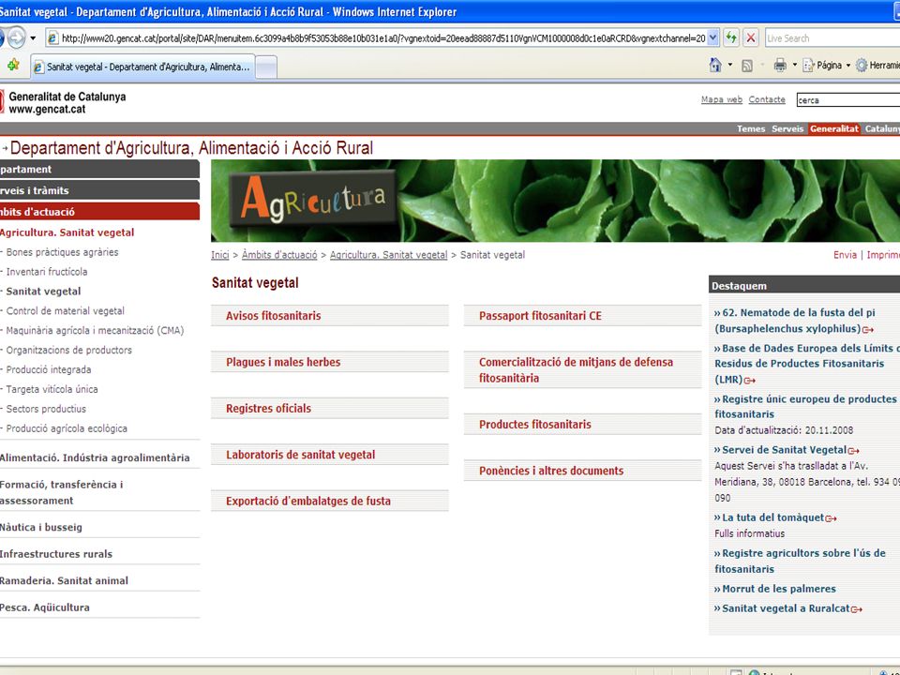
Task: Open Exportació d'embalatges de fusta
Action: (308, 501)
